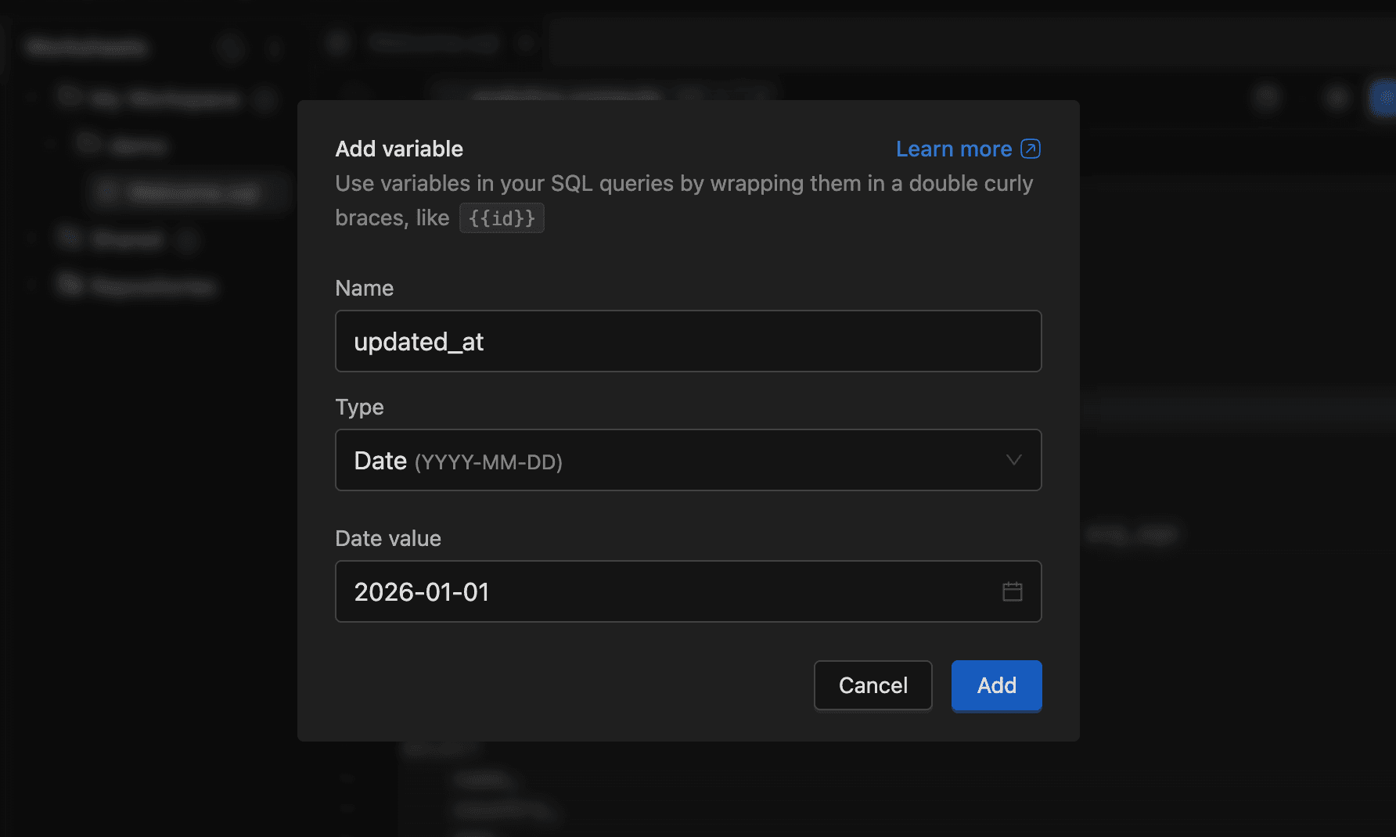The width and height of the screenshot is (1396, 837).
Task: Select the {{id}} code snippet in the description
Action: coord(502,217)
